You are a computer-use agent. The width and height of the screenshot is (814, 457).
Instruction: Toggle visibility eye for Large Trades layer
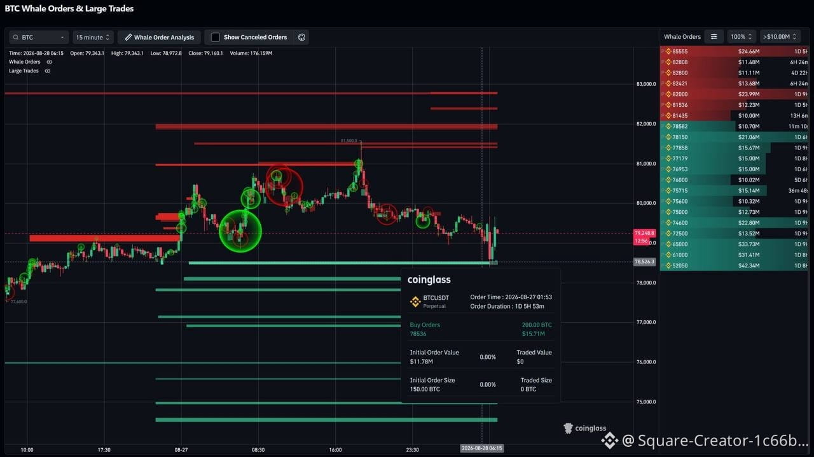47,71
